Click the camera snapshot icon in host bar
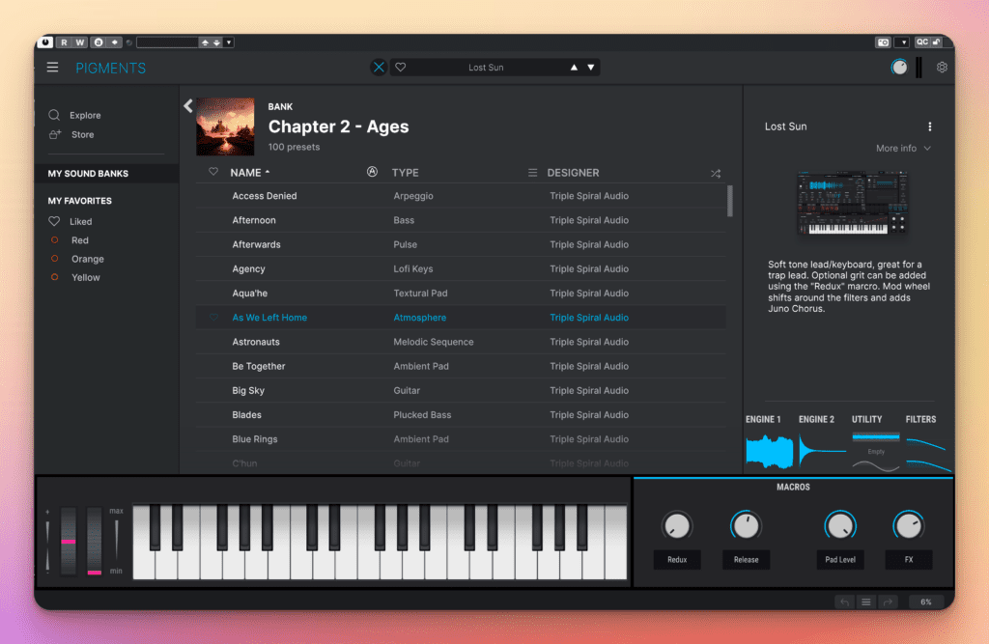Image resolution: width=989 pixels, height=644 pixels. pos(883,42)
